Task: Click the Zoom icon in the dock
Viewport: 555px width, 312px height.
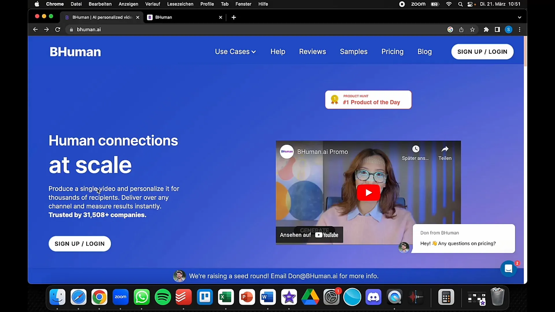Action: point(121,297)
